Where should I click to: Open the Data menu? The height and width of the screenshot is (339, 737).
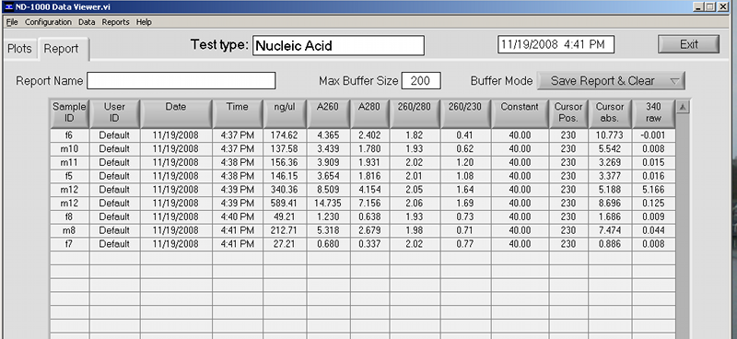(x=87, y=22)
